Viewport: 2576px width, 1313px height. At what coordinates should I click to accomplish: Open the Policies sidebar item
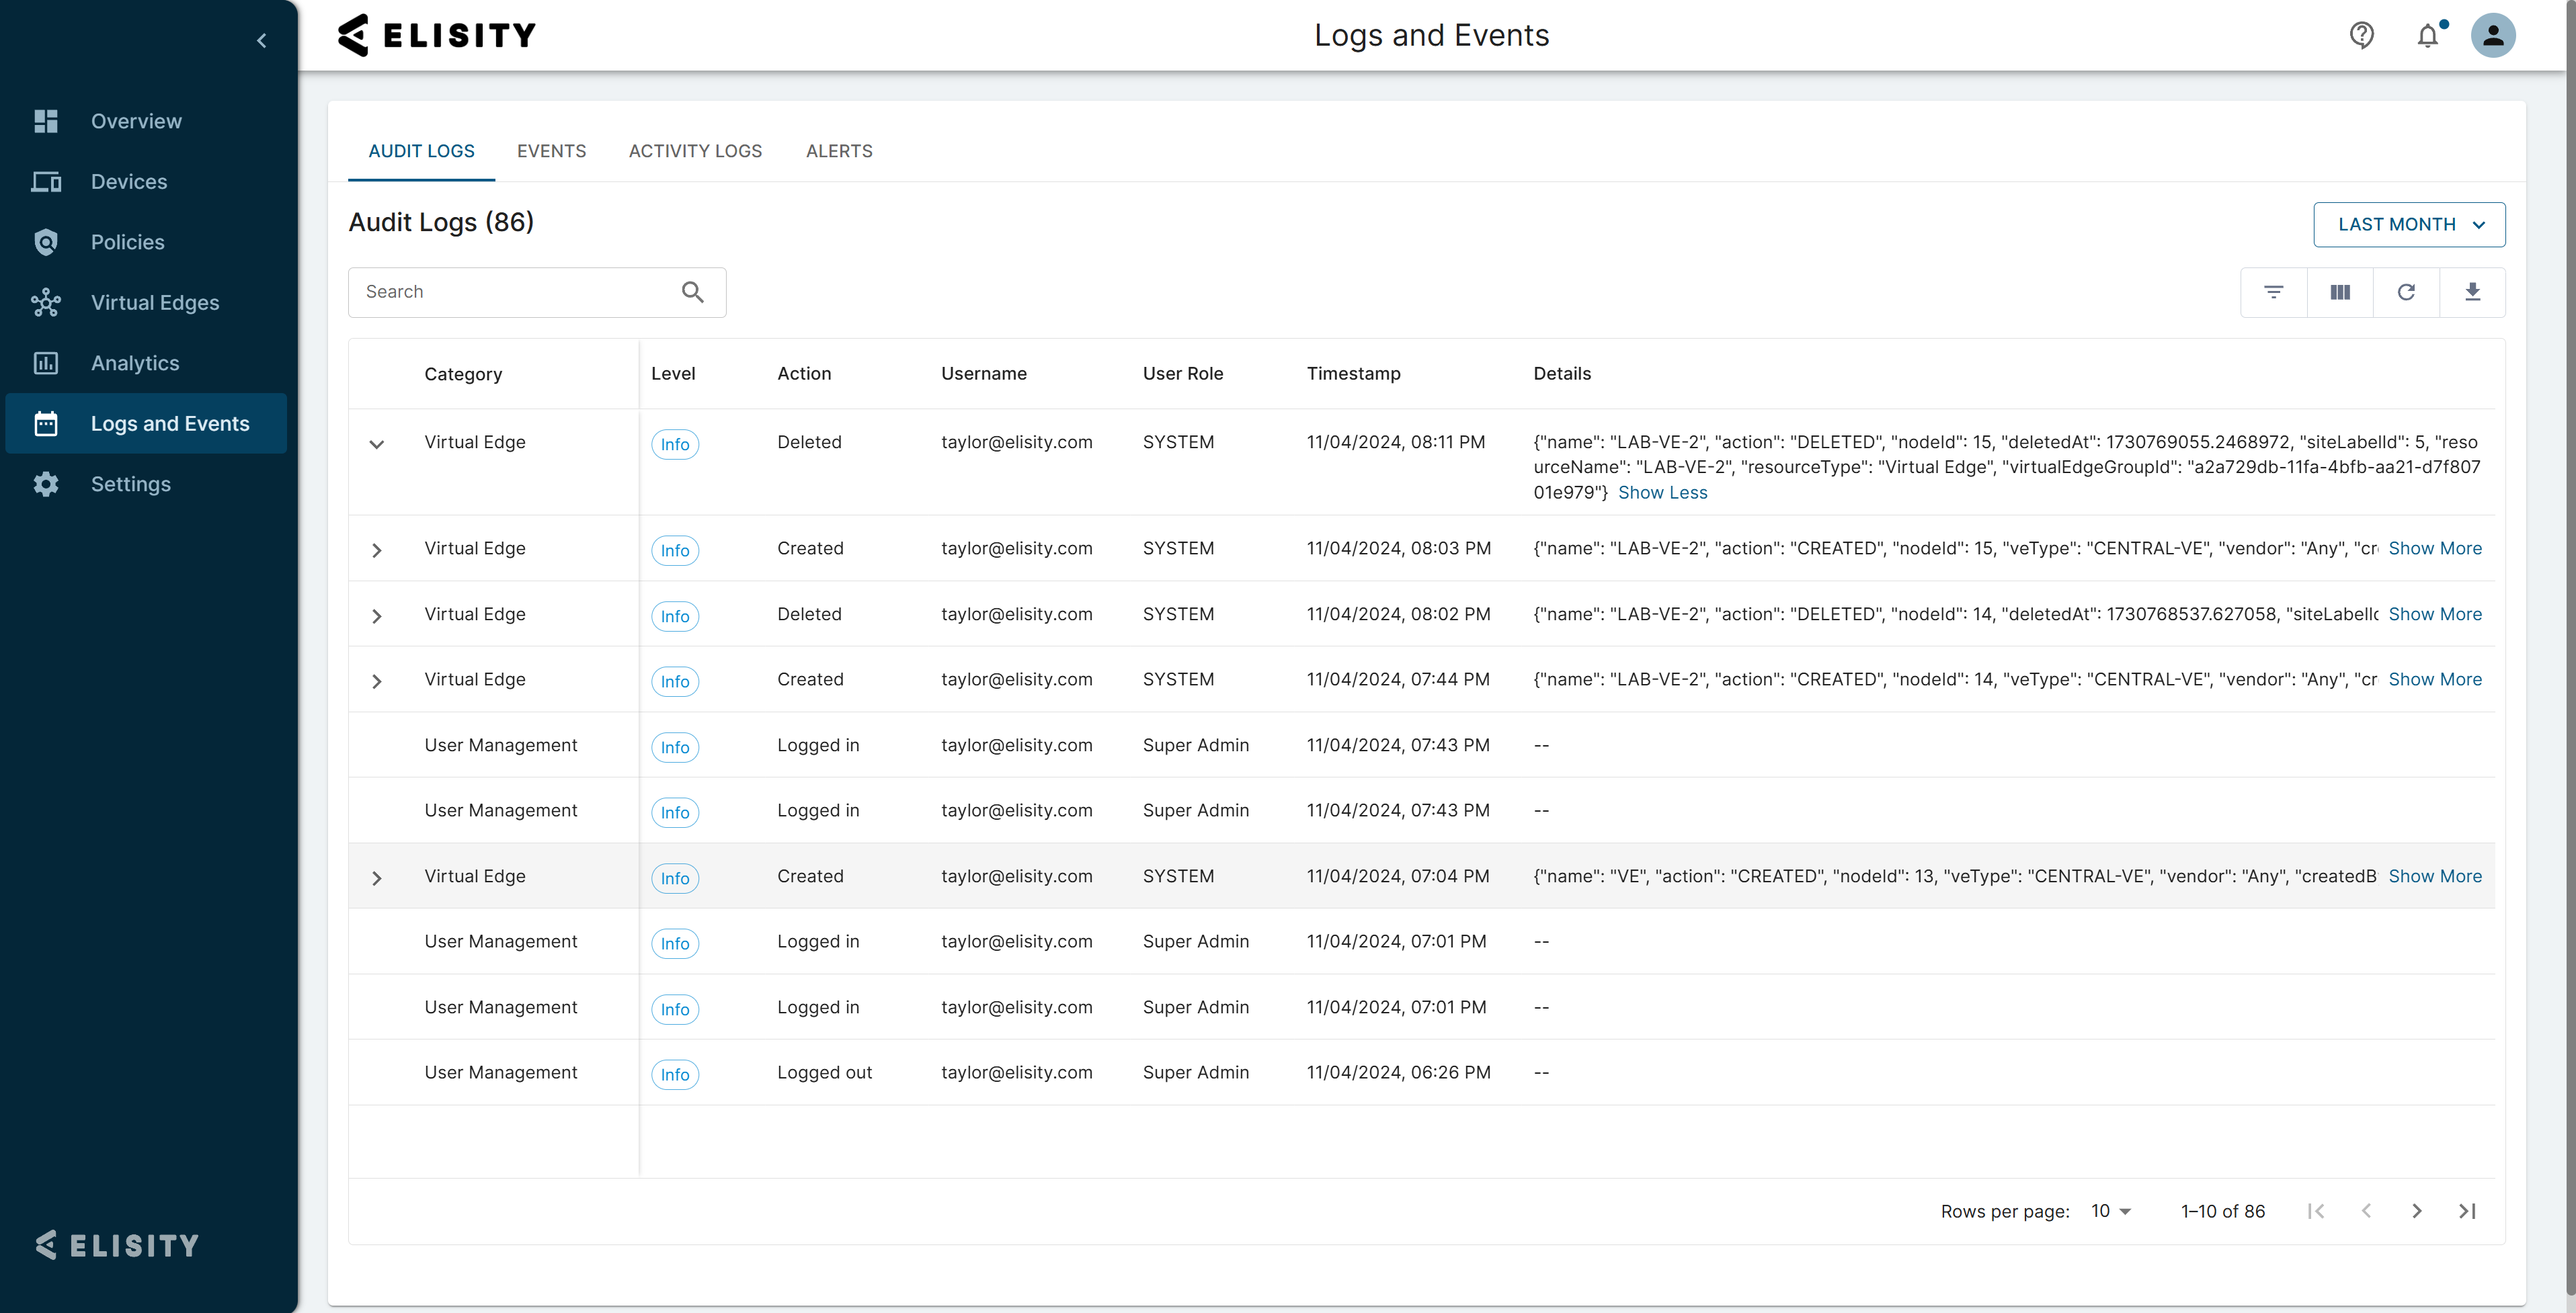pos(127,242)
